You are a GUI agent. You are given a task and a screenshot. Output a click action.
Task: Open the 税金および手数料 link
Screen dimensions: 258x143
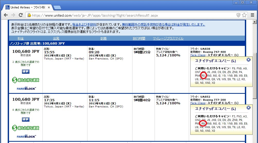pyautogui.click(x=84, y=24)
